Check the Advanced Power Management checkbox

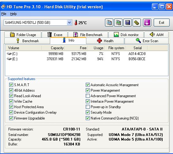(88, 96)
